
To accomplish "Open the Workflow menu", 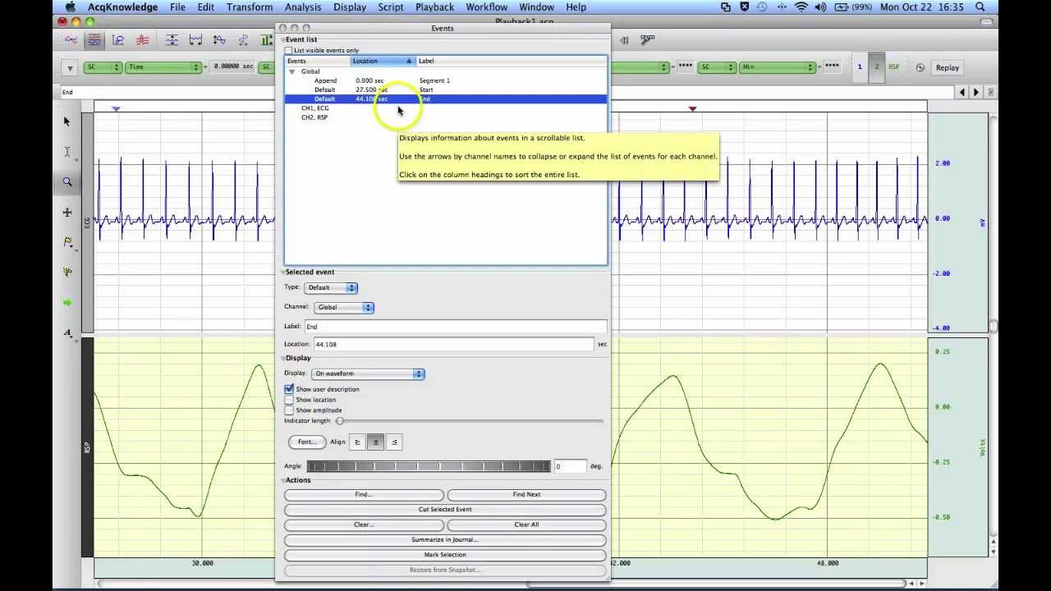I will pyautogui.click(x=487, y=7).
